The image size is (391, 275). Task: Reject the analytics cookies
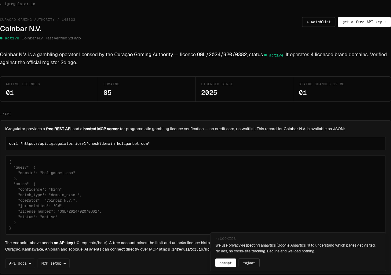pyautogui.click(x=249, y=263)
